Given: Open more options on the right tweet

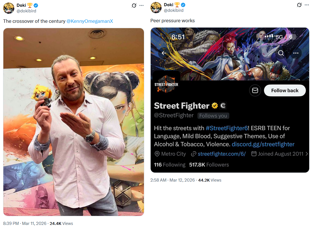Looking at the screenshot, I should pyautogui.click(x=307, y=5).
